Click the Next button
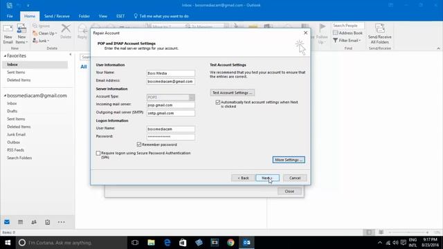The height and width of the screenshot is (249, 443). pos(267,178)
